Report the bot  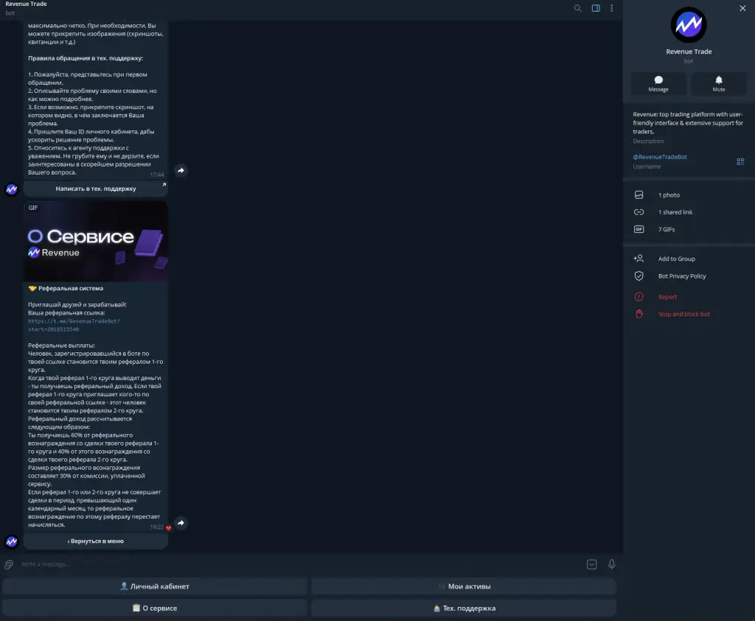(x=689, y=297)
